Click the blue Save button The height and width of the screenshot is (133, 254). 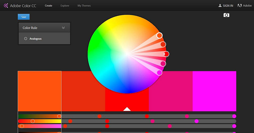coord(24,17)
